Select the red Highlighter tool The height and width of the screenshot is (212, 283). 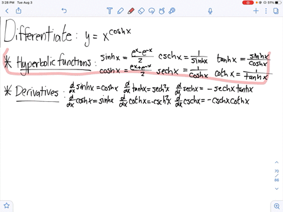click(x=131, y=11)
